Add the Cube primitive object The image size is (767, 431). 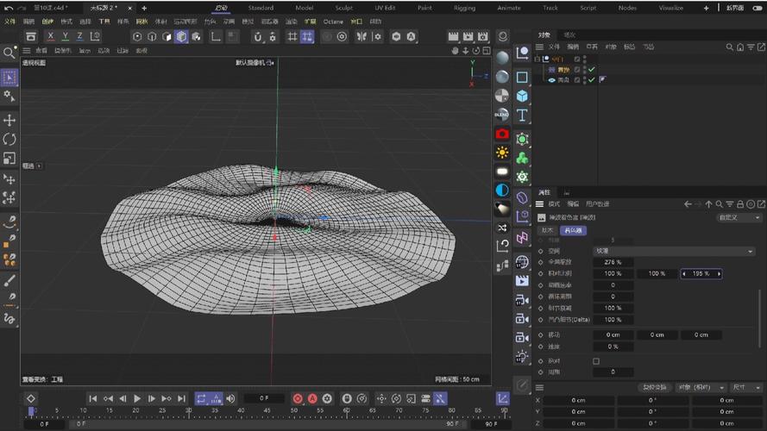click(522, 96)
